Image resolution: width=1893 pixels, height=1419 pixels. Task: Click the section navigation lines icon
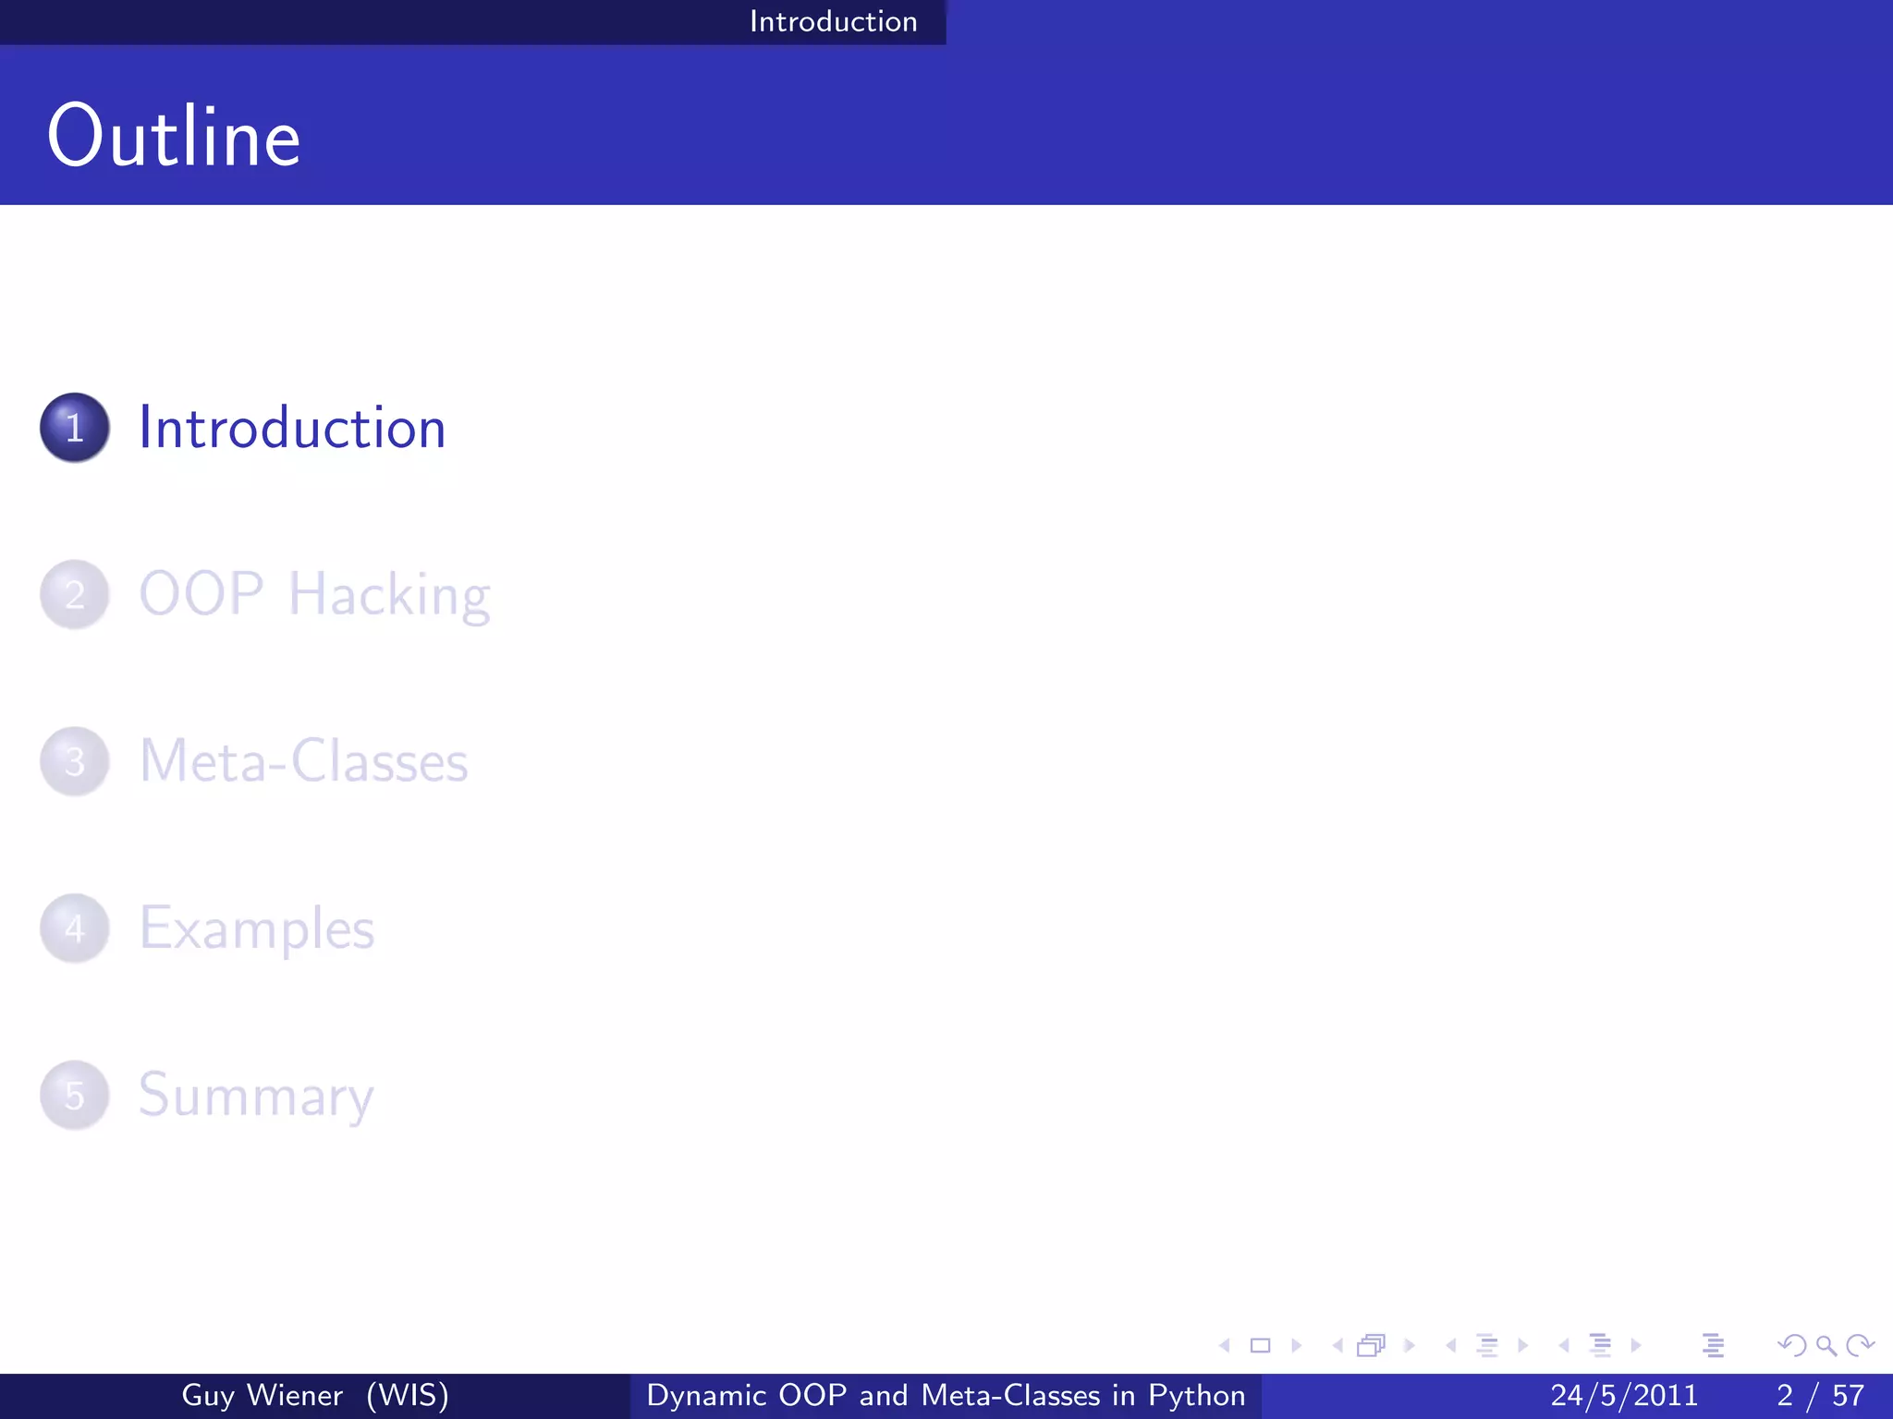pos(1600,1346)
